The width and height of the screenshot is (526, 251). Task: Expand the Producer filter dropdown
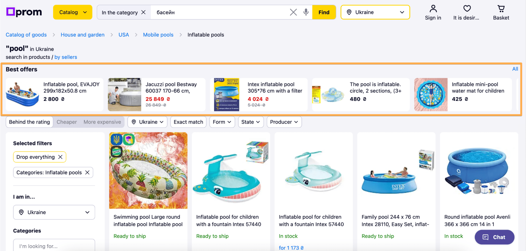(284, 122)
